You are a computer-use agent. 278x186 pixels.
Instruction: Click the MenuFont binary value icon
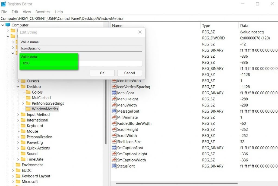coord(114,93)
